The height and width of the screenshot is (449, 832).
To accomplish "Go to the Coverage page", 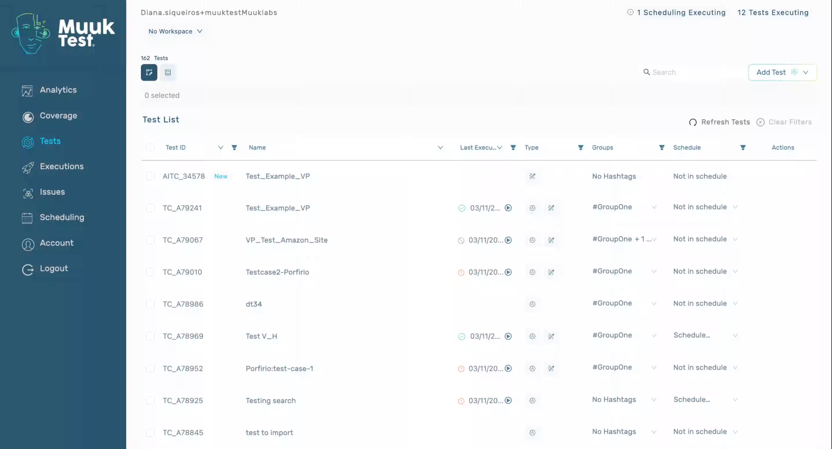I will point(49,116).
